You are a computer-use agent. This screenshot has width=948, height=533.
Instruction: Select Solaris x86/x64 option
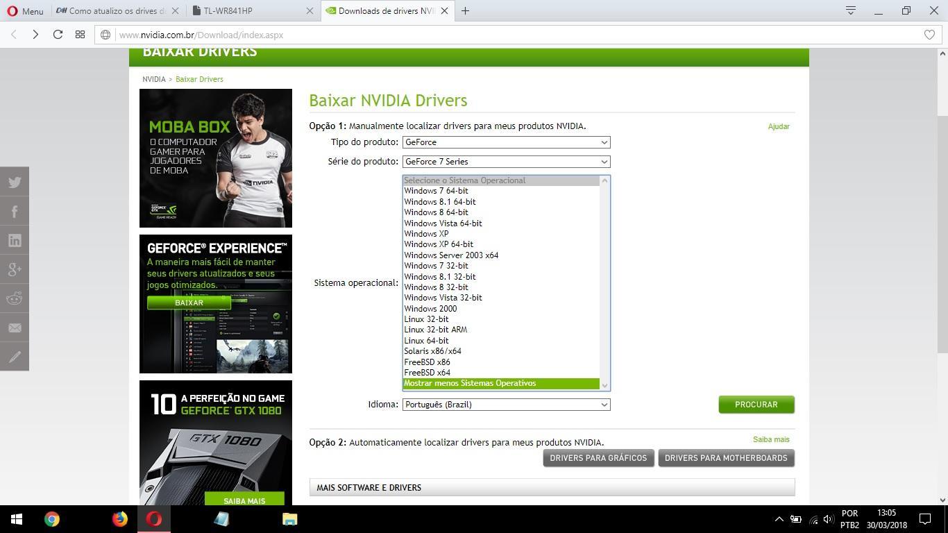pyautogui.click(x=501, y=351)
